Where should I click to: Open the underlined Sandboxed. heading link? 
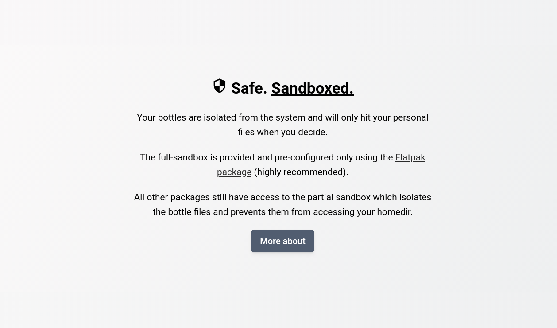(x=312, y=88)
